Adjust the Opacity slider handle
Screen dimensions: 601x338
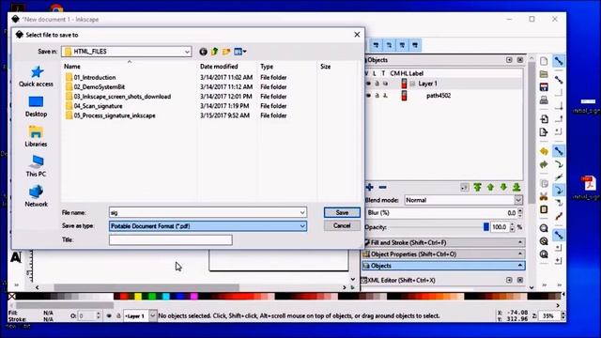click(486, 227)
